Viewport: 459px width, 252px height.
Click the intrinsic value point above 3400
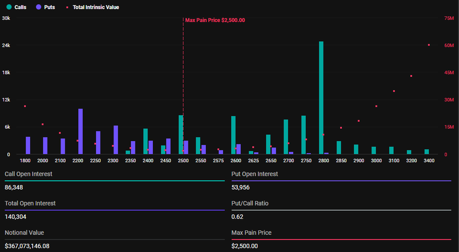(429, 45)
